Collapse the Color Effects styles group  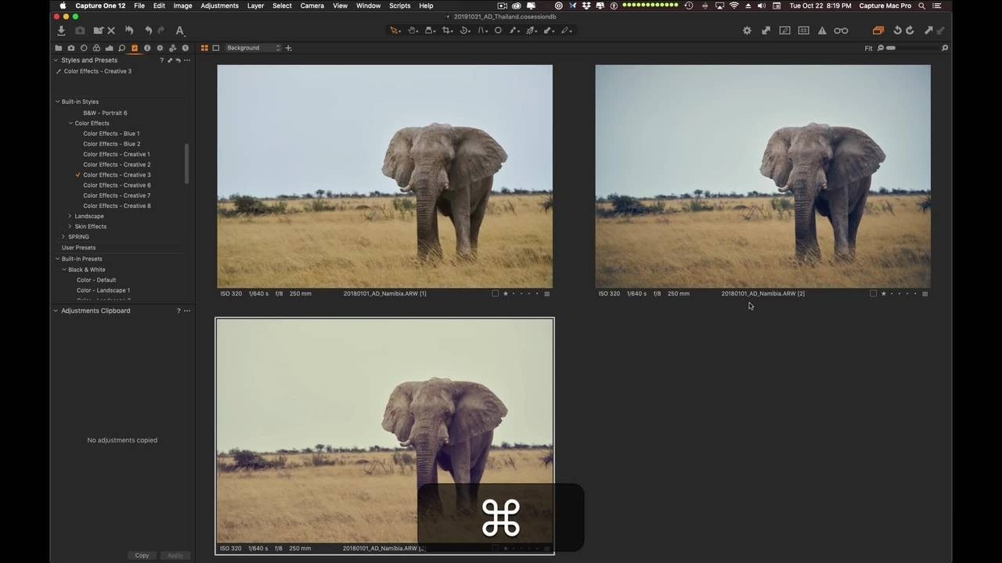click(70, 123)
